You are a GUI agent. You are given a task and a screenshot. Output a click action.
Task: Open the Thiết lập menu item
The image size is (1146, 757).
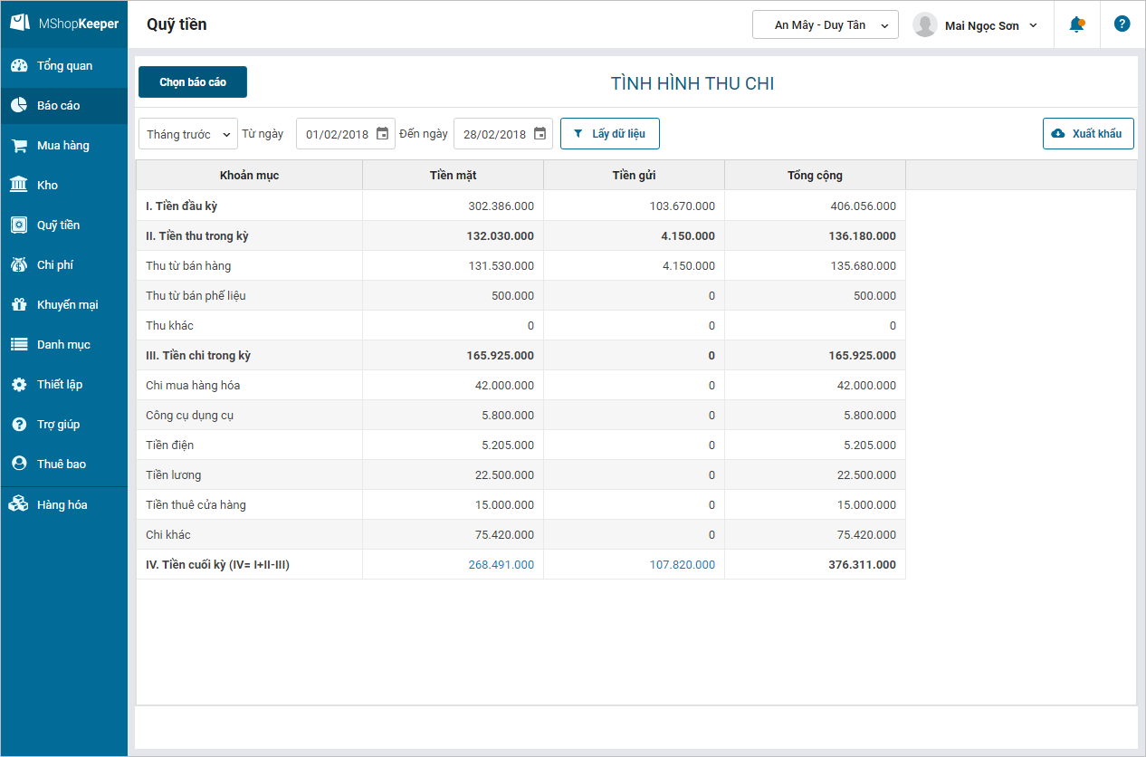63,385
